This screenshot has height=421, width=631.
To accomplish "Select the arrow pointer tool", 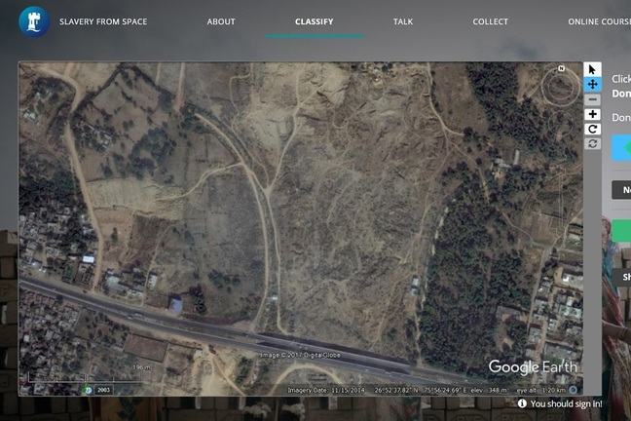I will [x=592, y=69].
